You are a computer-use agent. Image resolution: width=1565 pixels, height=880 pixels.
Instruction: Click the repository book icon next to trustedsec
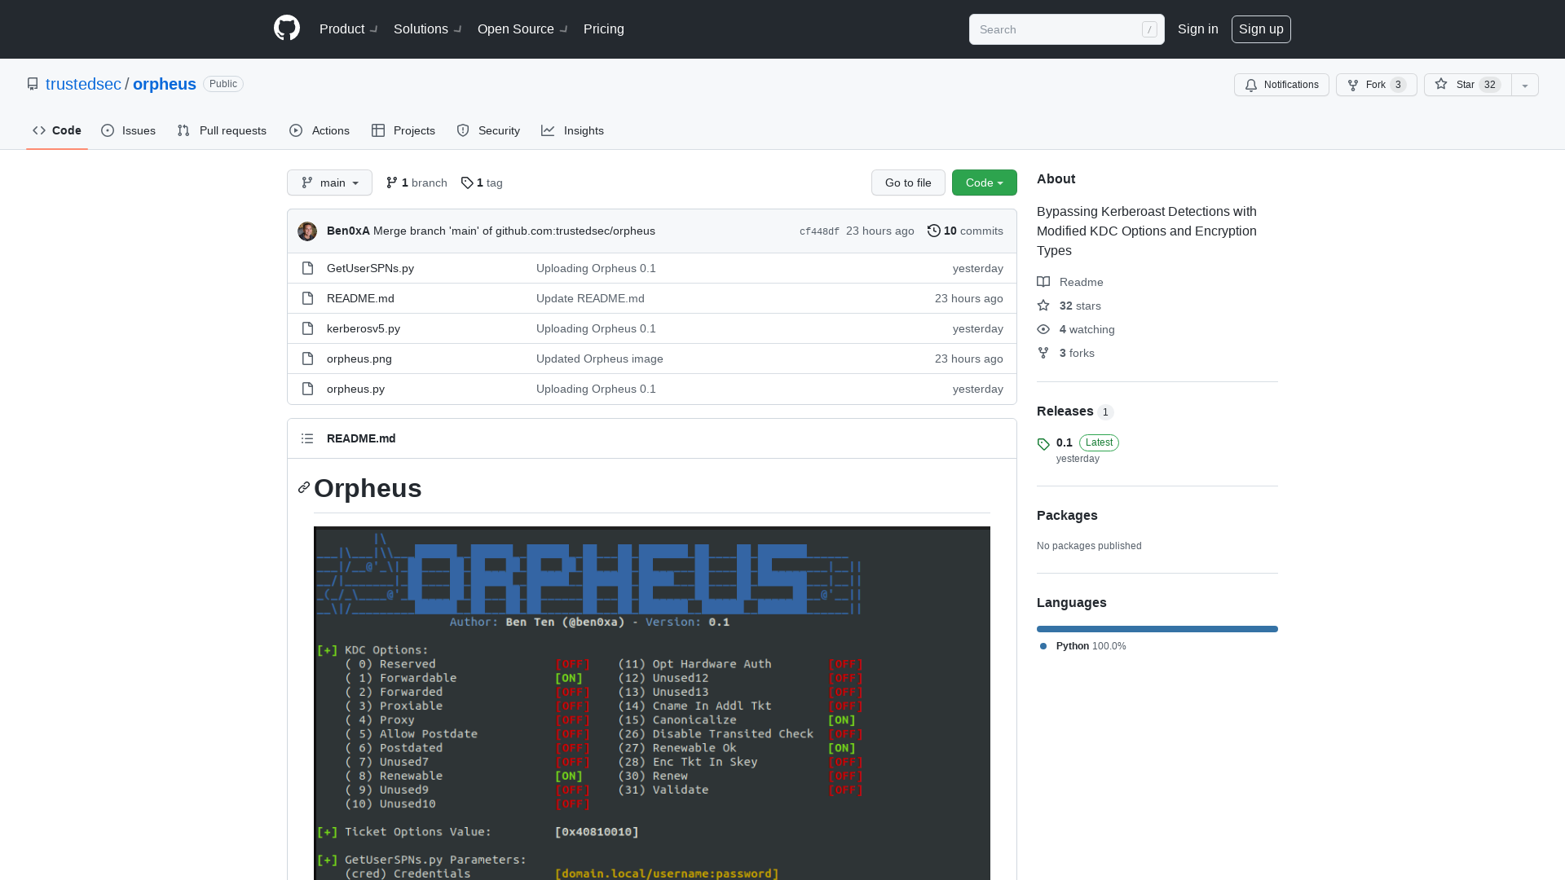pos(33,83)
